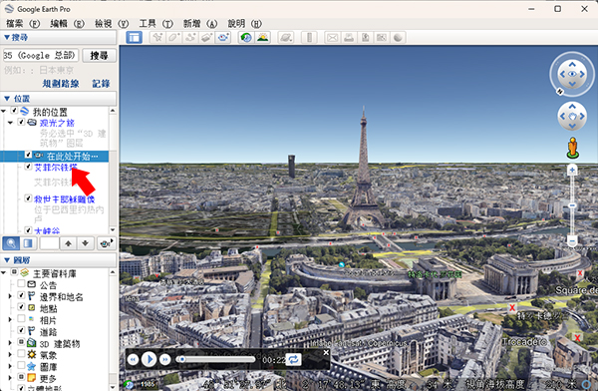Collapse the 观光之旅 tree node
The height and width of the screenshot is (391, 598).
pos(11,123)
